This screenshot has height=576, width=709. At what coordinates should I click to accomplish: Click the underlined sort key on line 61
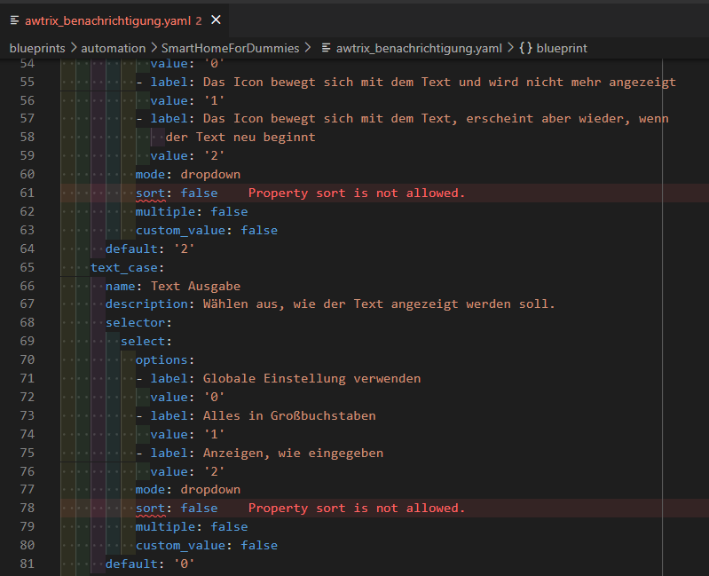[x=150, y=193]
